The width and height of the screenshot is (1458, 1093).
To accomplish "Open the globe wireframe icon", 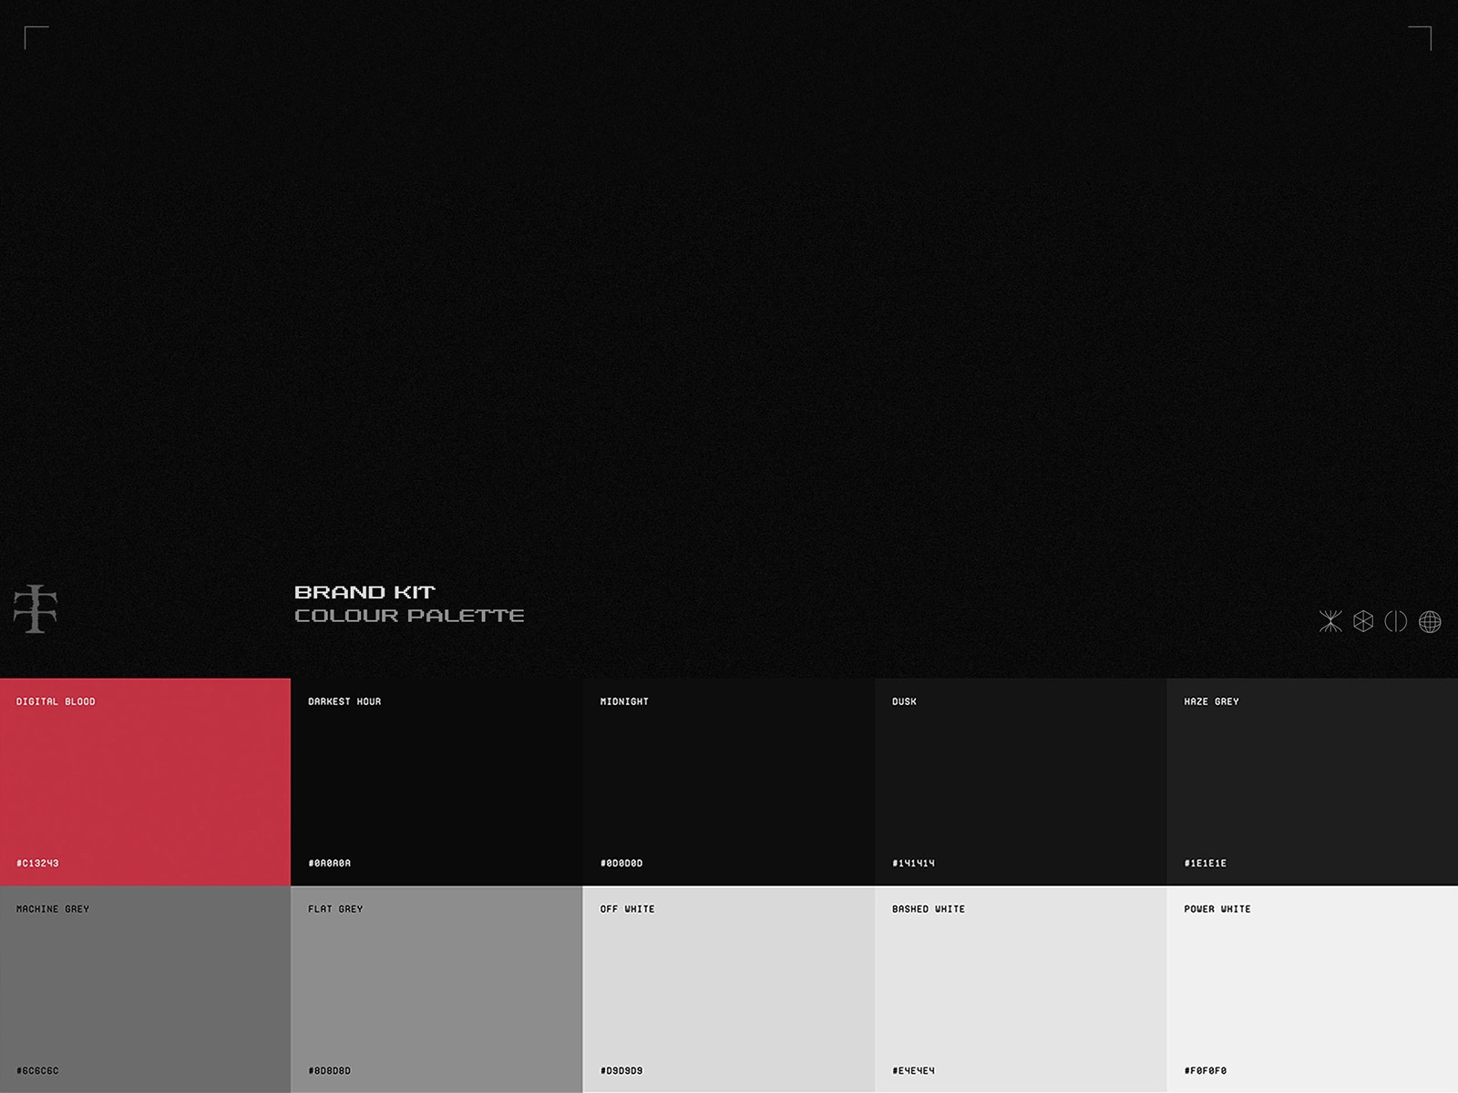I will point(1431,620).
